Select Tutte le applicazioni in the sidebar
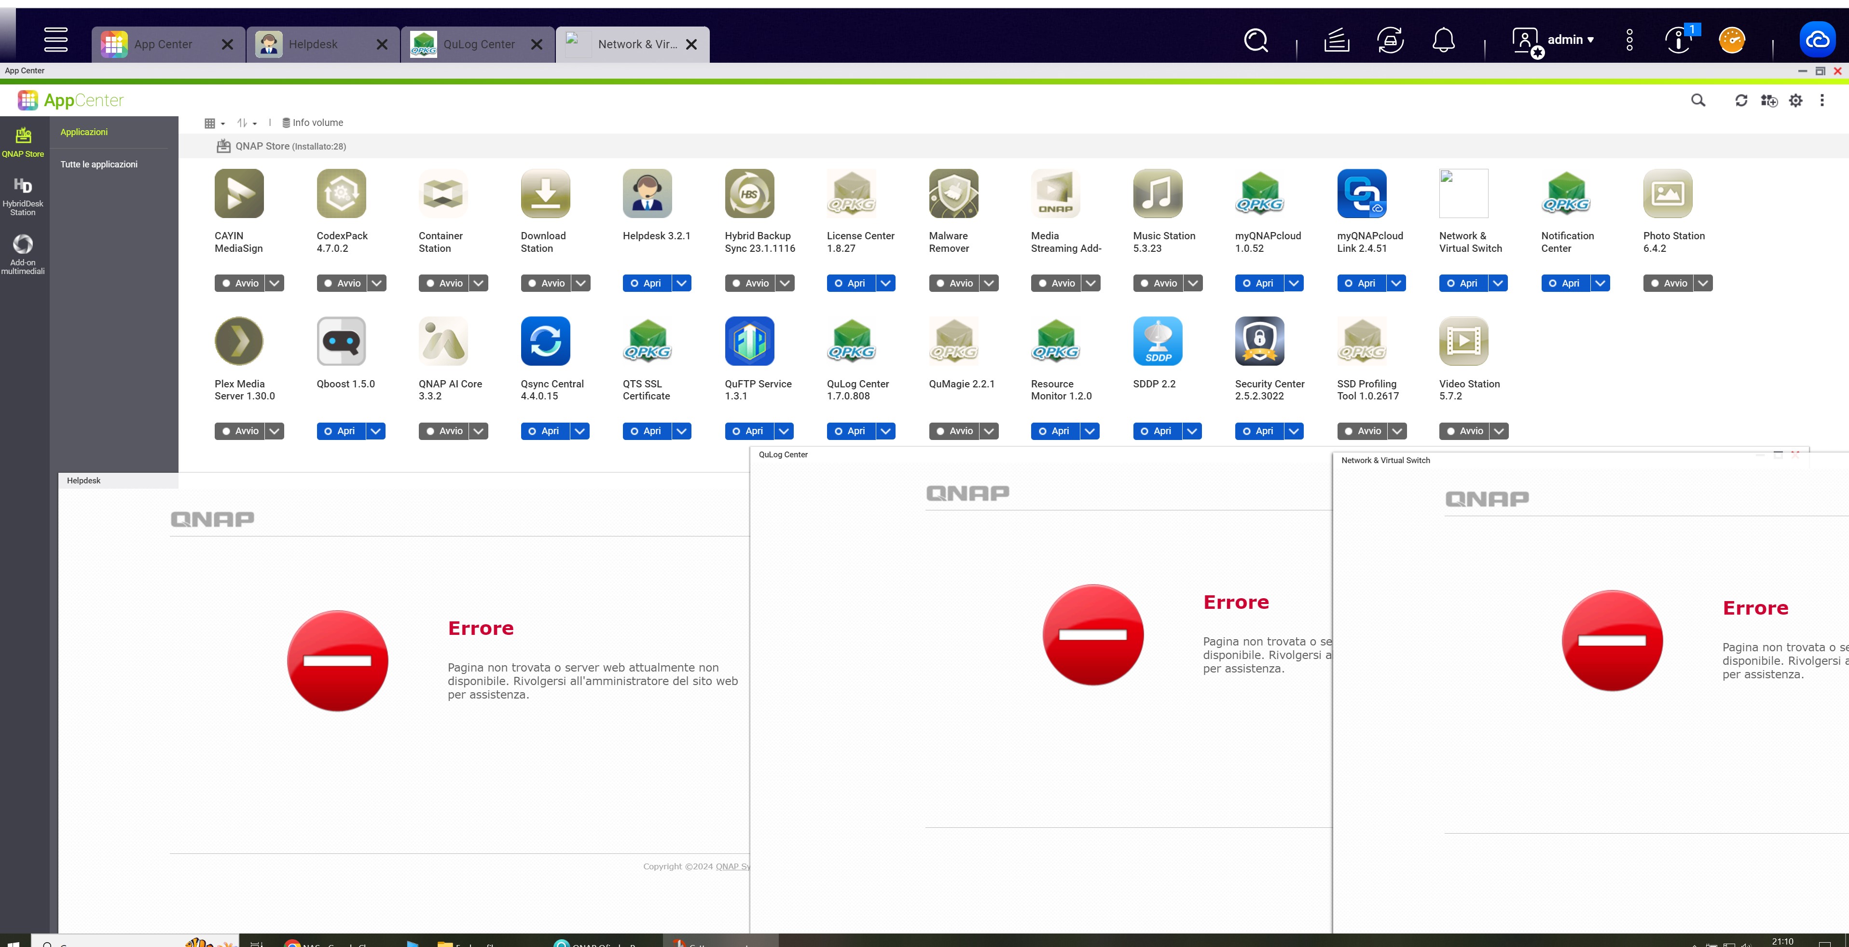 tap(99, 165)
